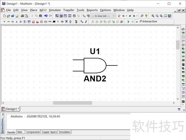
Task: Click the vertical scrollbar thumb
Action: [178, 45]
